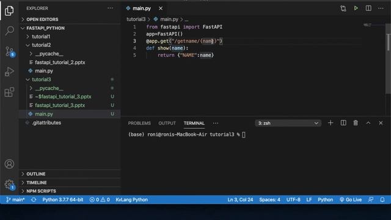This screenshot has width=391, height=220.
Task: Click Ln 3, Col 24 cursor position
Action: 240,200
